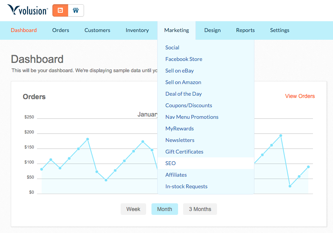Click the highest data point near $200
Image resolution: width=333 pixels, height=233 pixels.
(x=281, y=135)
